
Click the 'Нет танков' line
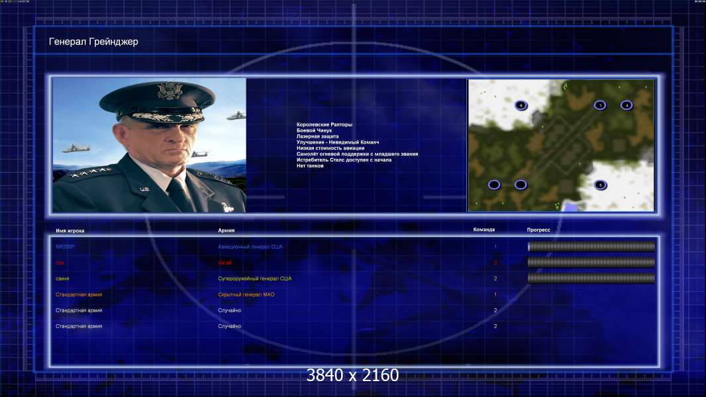point(310,165)
